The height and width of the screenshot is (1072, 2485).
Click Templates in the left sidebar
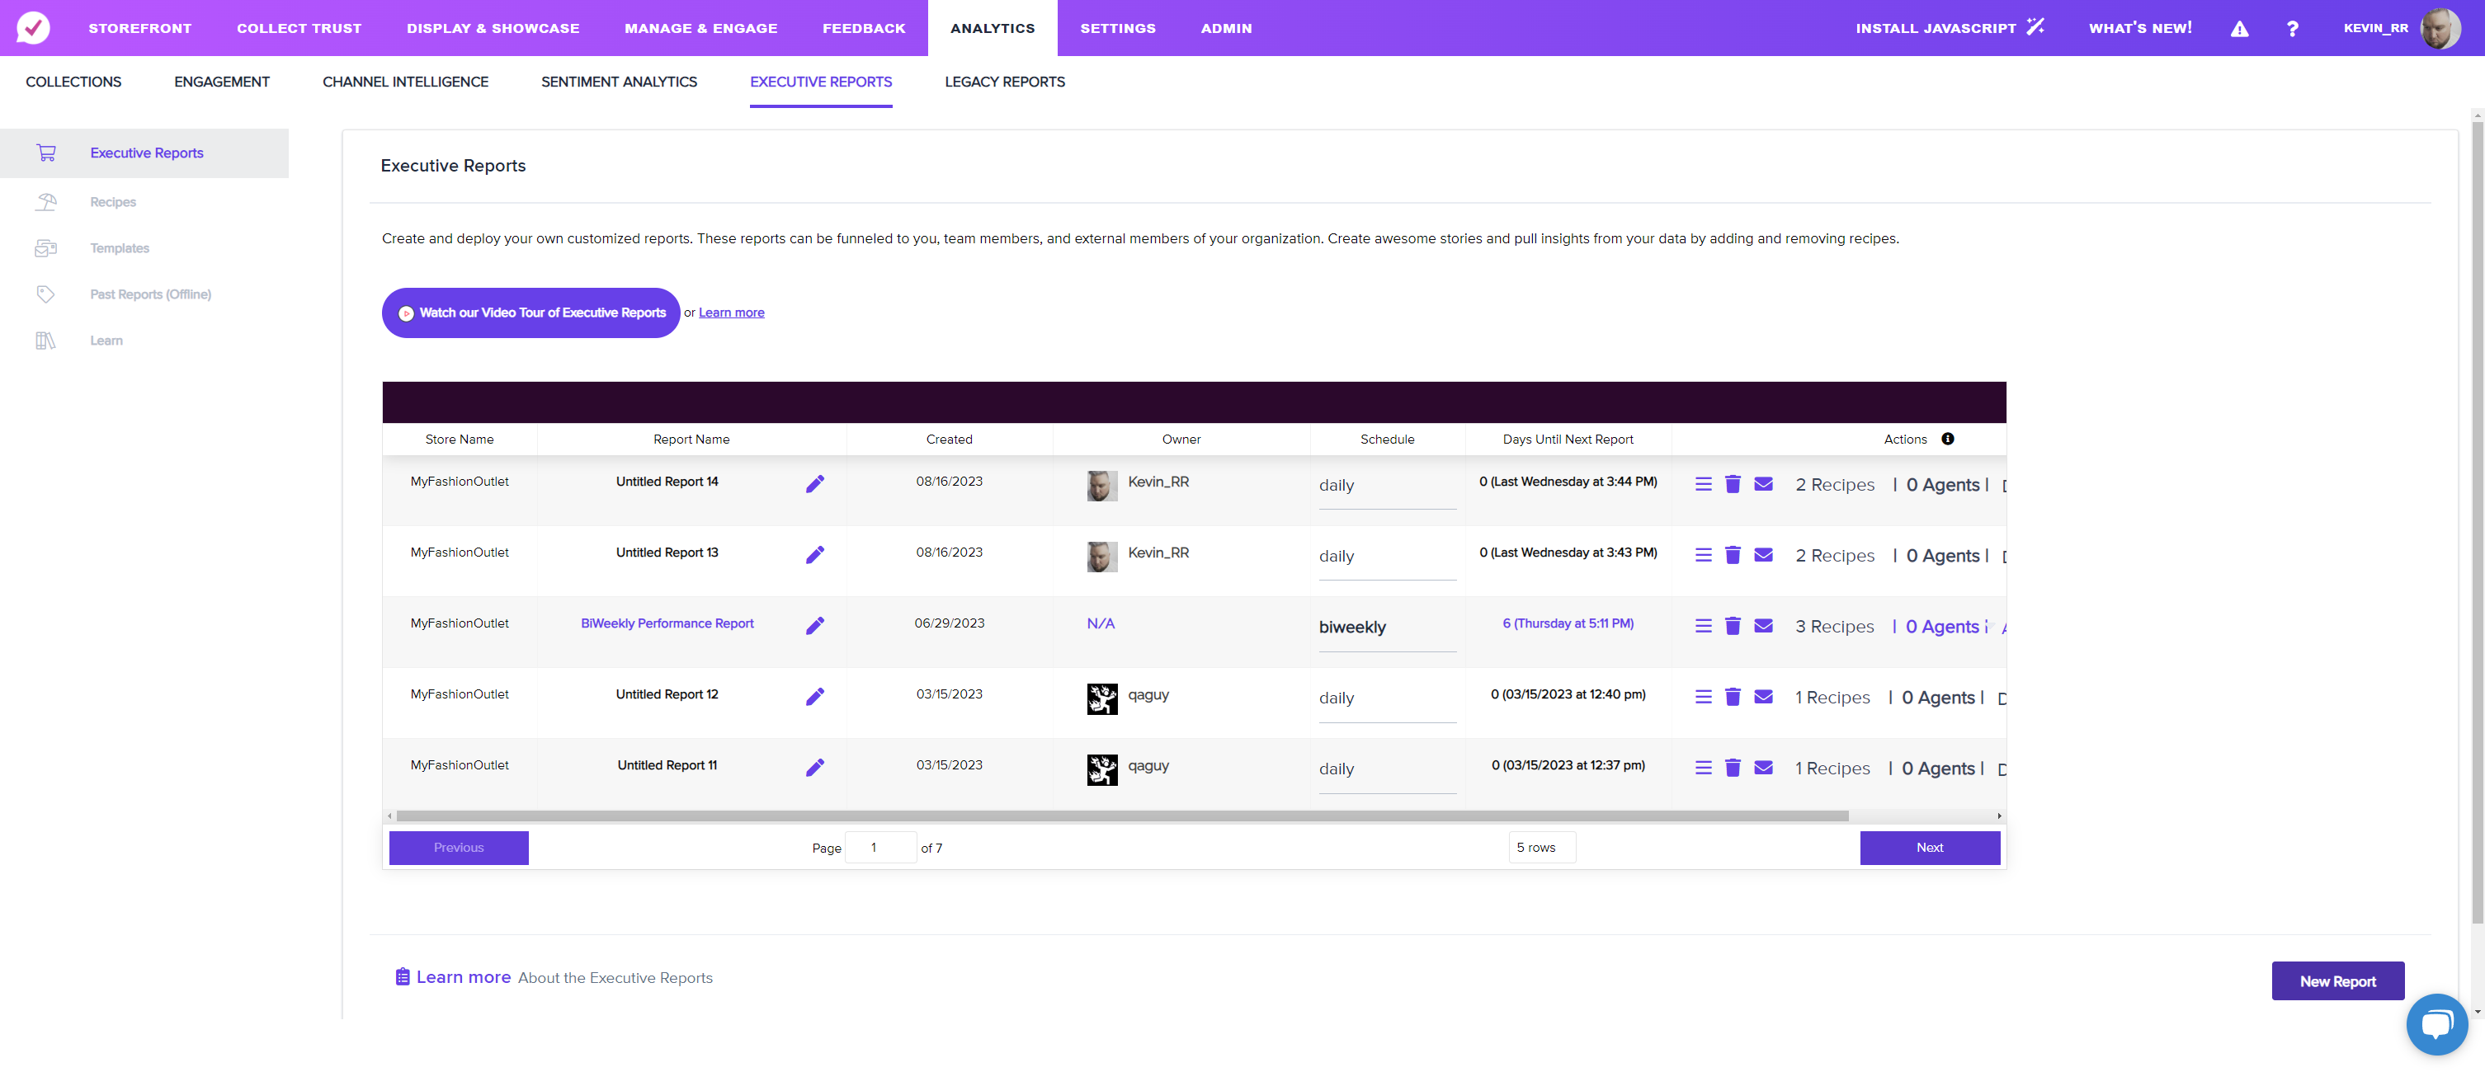(120, 247)
